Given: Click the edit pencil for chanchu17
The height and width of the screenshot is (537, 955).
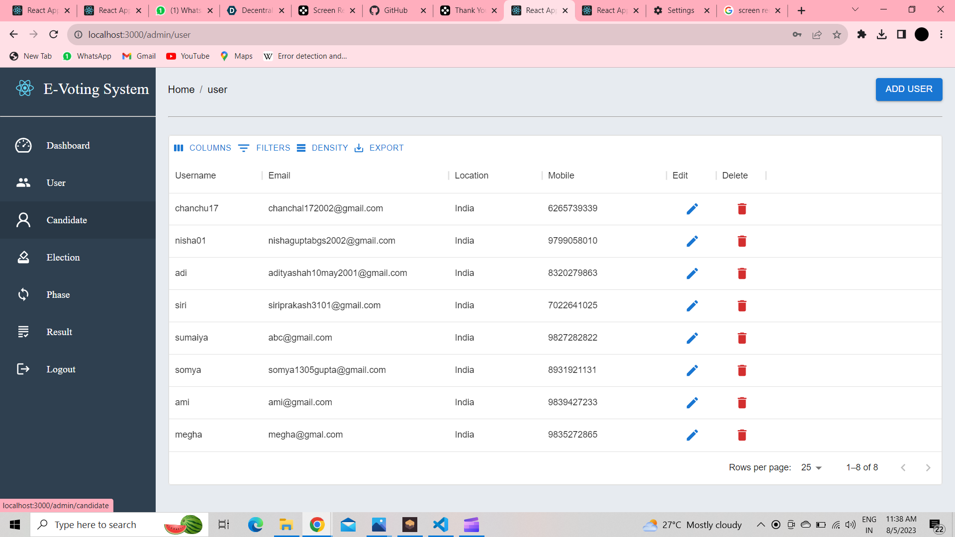Looking at the screenshot, I should pos(692,209).
